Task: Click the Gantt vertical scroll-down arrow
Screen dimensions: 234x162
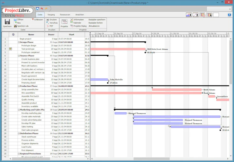Action: (x=231, y=156)
